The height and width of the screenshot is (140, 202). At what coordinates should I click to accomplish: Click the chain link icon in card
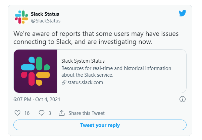[x=64, y=82]
